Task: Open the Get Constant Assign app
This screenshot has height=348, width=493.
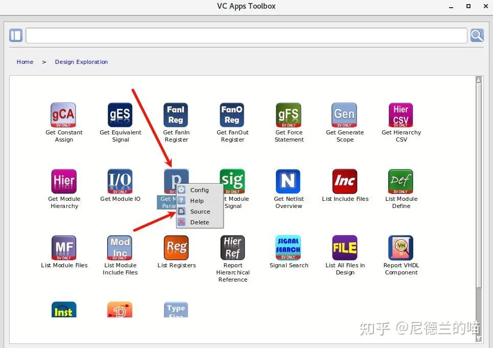Action: tap(64, 115)
